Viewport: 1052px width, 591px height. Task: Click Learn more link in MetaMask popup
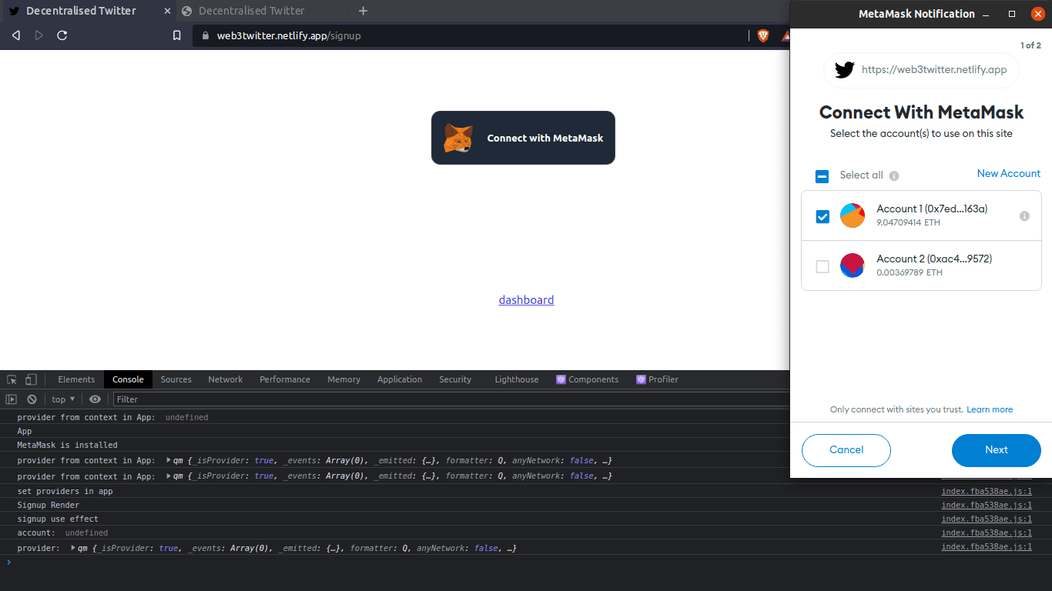click(990, 409)
